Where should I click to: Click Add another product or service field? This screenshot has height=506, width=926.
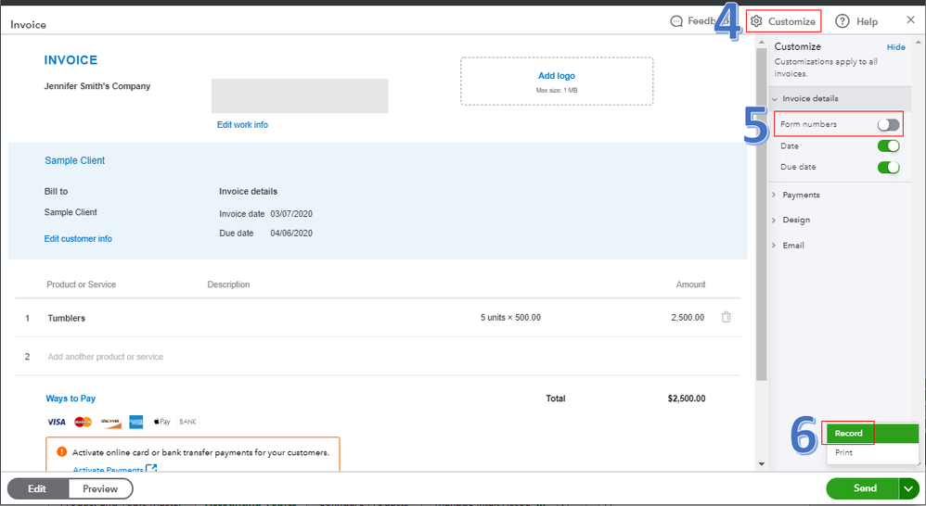106,357
